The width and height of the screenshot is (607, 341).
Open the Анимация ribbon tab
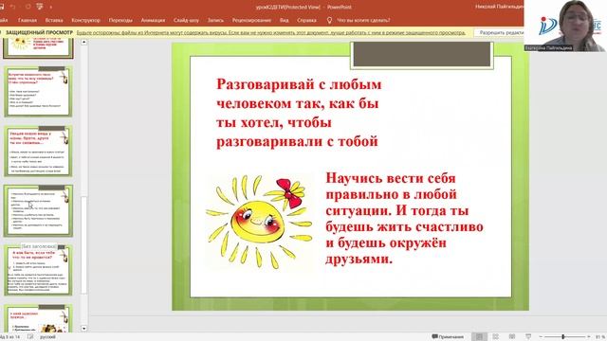[x=153, y=20]
